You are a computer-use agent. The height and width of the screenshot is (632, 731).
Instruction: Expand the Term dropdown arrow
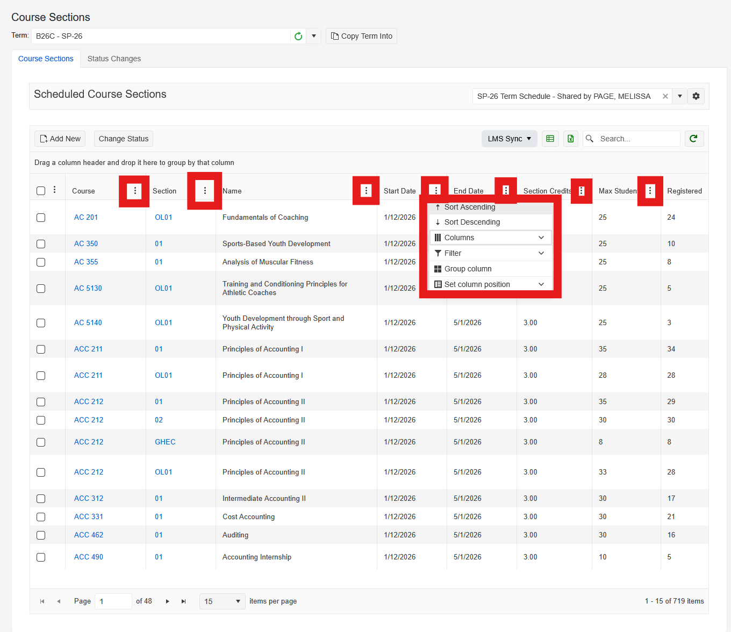314,36
